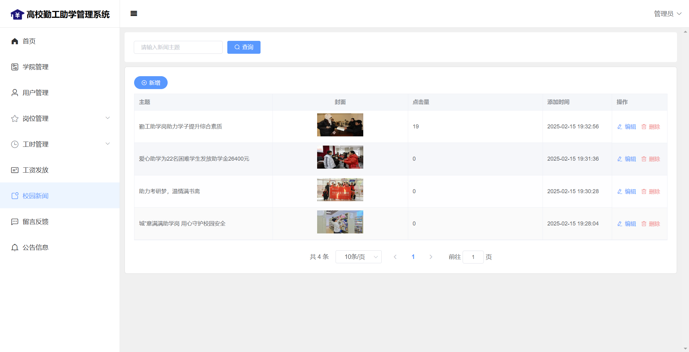Open cover thumbnail of 勤工助学岗 news
689x352 pixels.
340,125
